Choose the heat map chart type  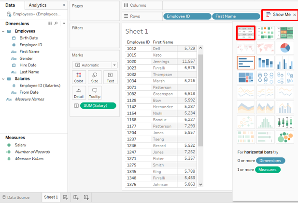click(x=265, y=33)
